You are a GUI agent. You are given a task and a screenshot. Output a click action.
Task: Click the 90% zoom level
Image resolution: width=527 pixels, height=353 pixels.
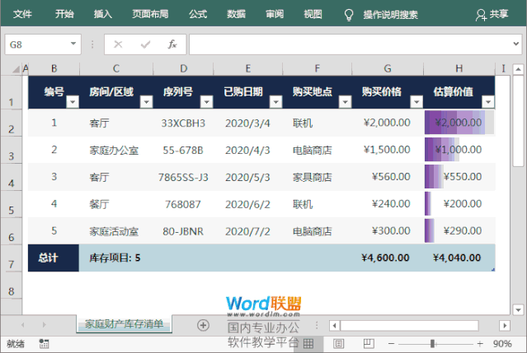pos(502,344)
